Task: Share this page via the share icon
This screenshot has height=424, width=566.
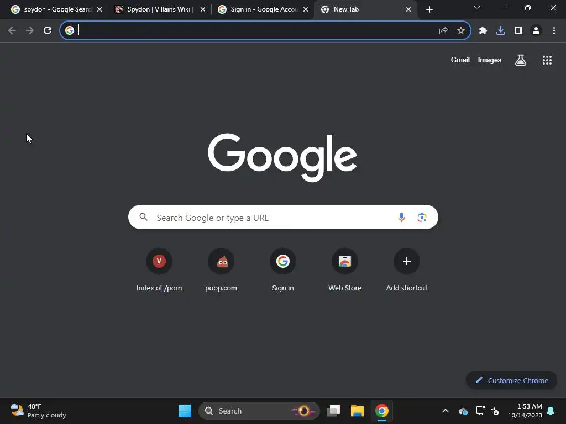Action: coord(443,31)
